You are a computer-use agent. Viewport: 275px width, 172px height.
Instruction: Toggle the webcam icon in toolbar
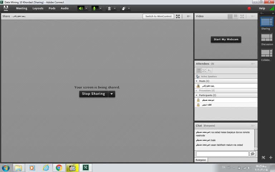click(x=109, y=8)
